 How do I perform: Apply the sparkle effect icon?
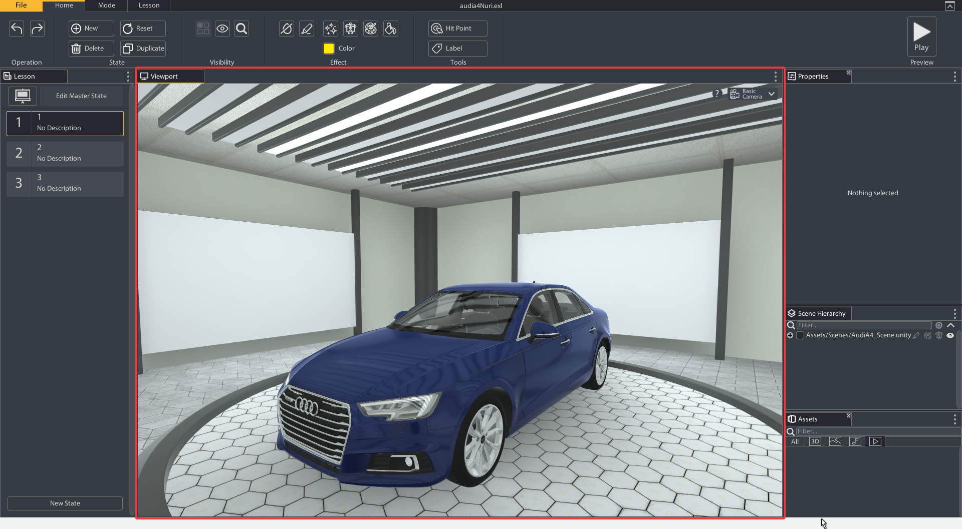tap(331, 29)
